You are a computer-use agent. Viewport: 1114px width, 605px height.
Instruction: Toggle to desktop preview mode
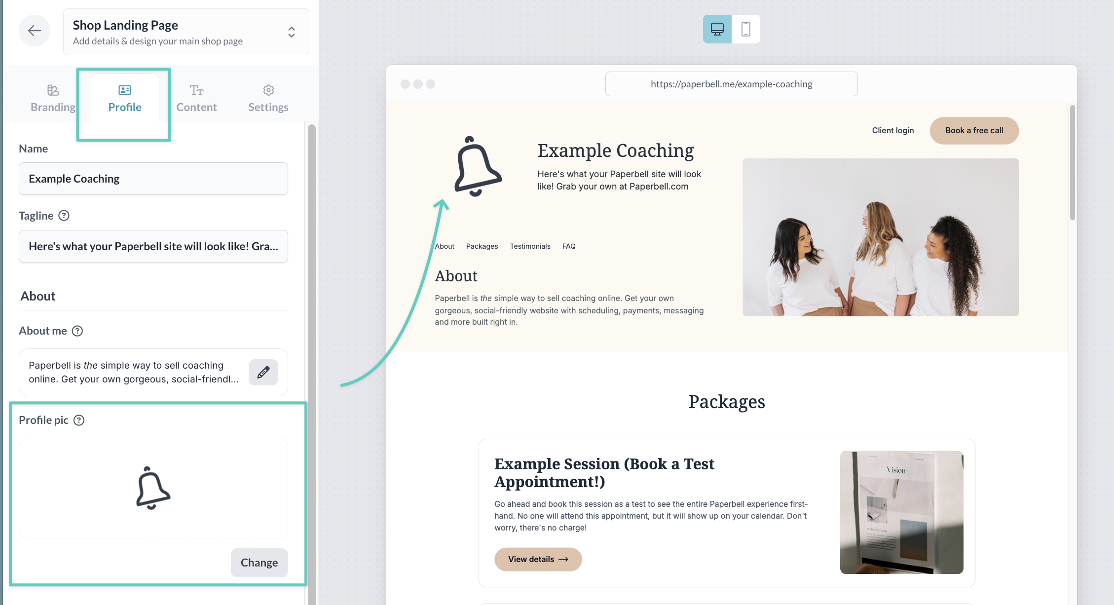[x=716, y=29]
